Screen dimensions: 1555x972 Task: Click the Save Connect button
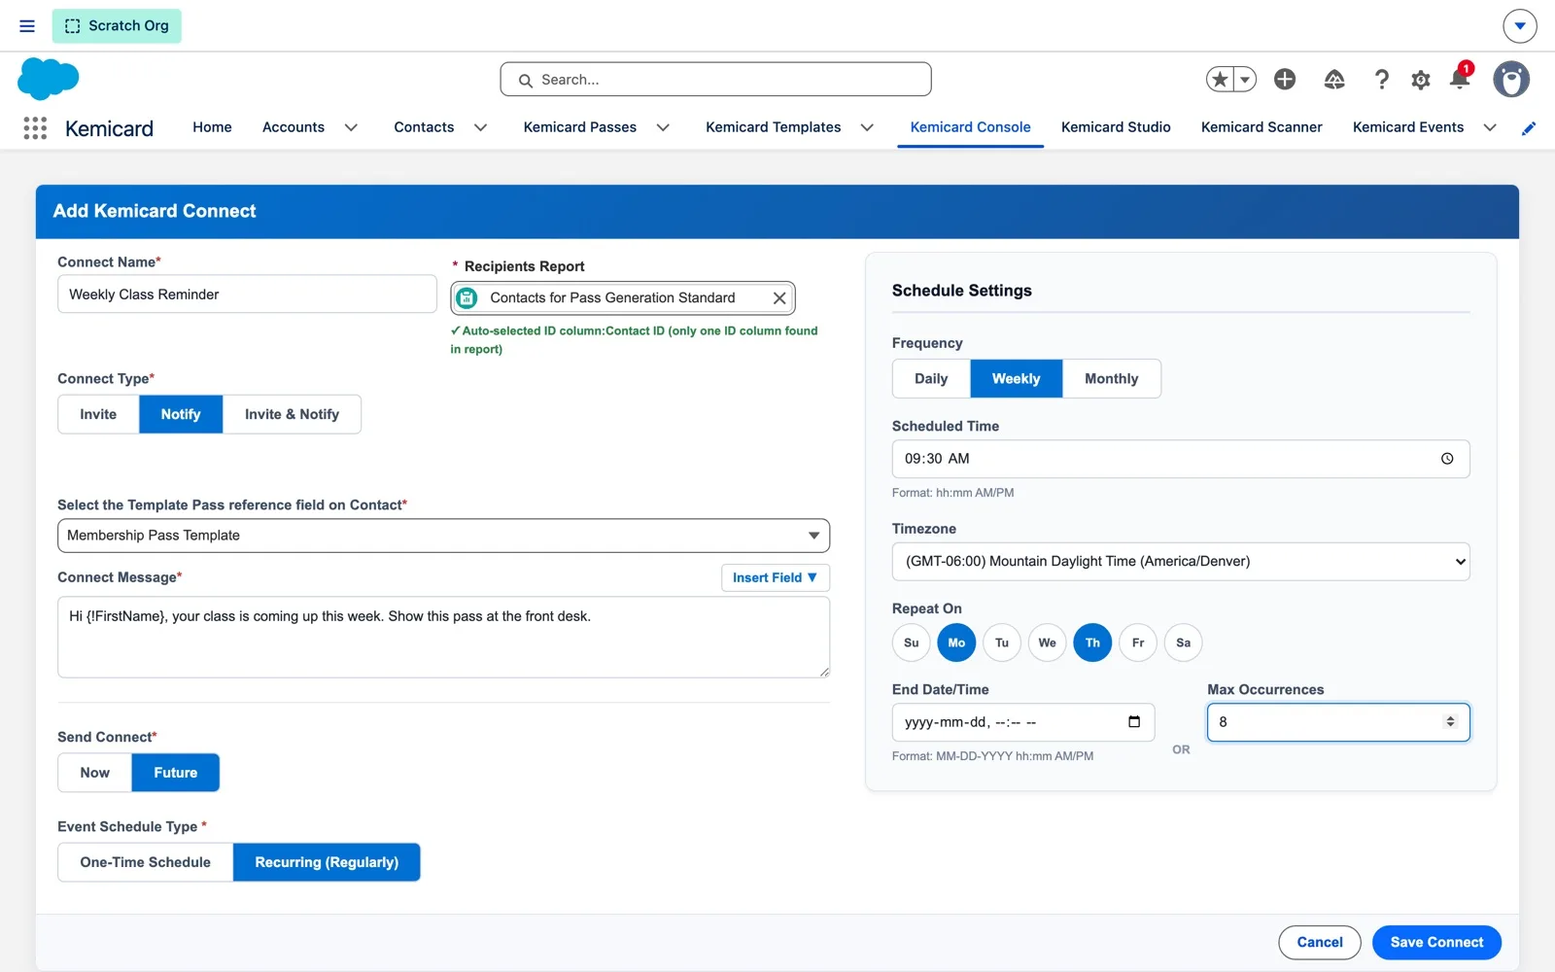click(1436, 943)
